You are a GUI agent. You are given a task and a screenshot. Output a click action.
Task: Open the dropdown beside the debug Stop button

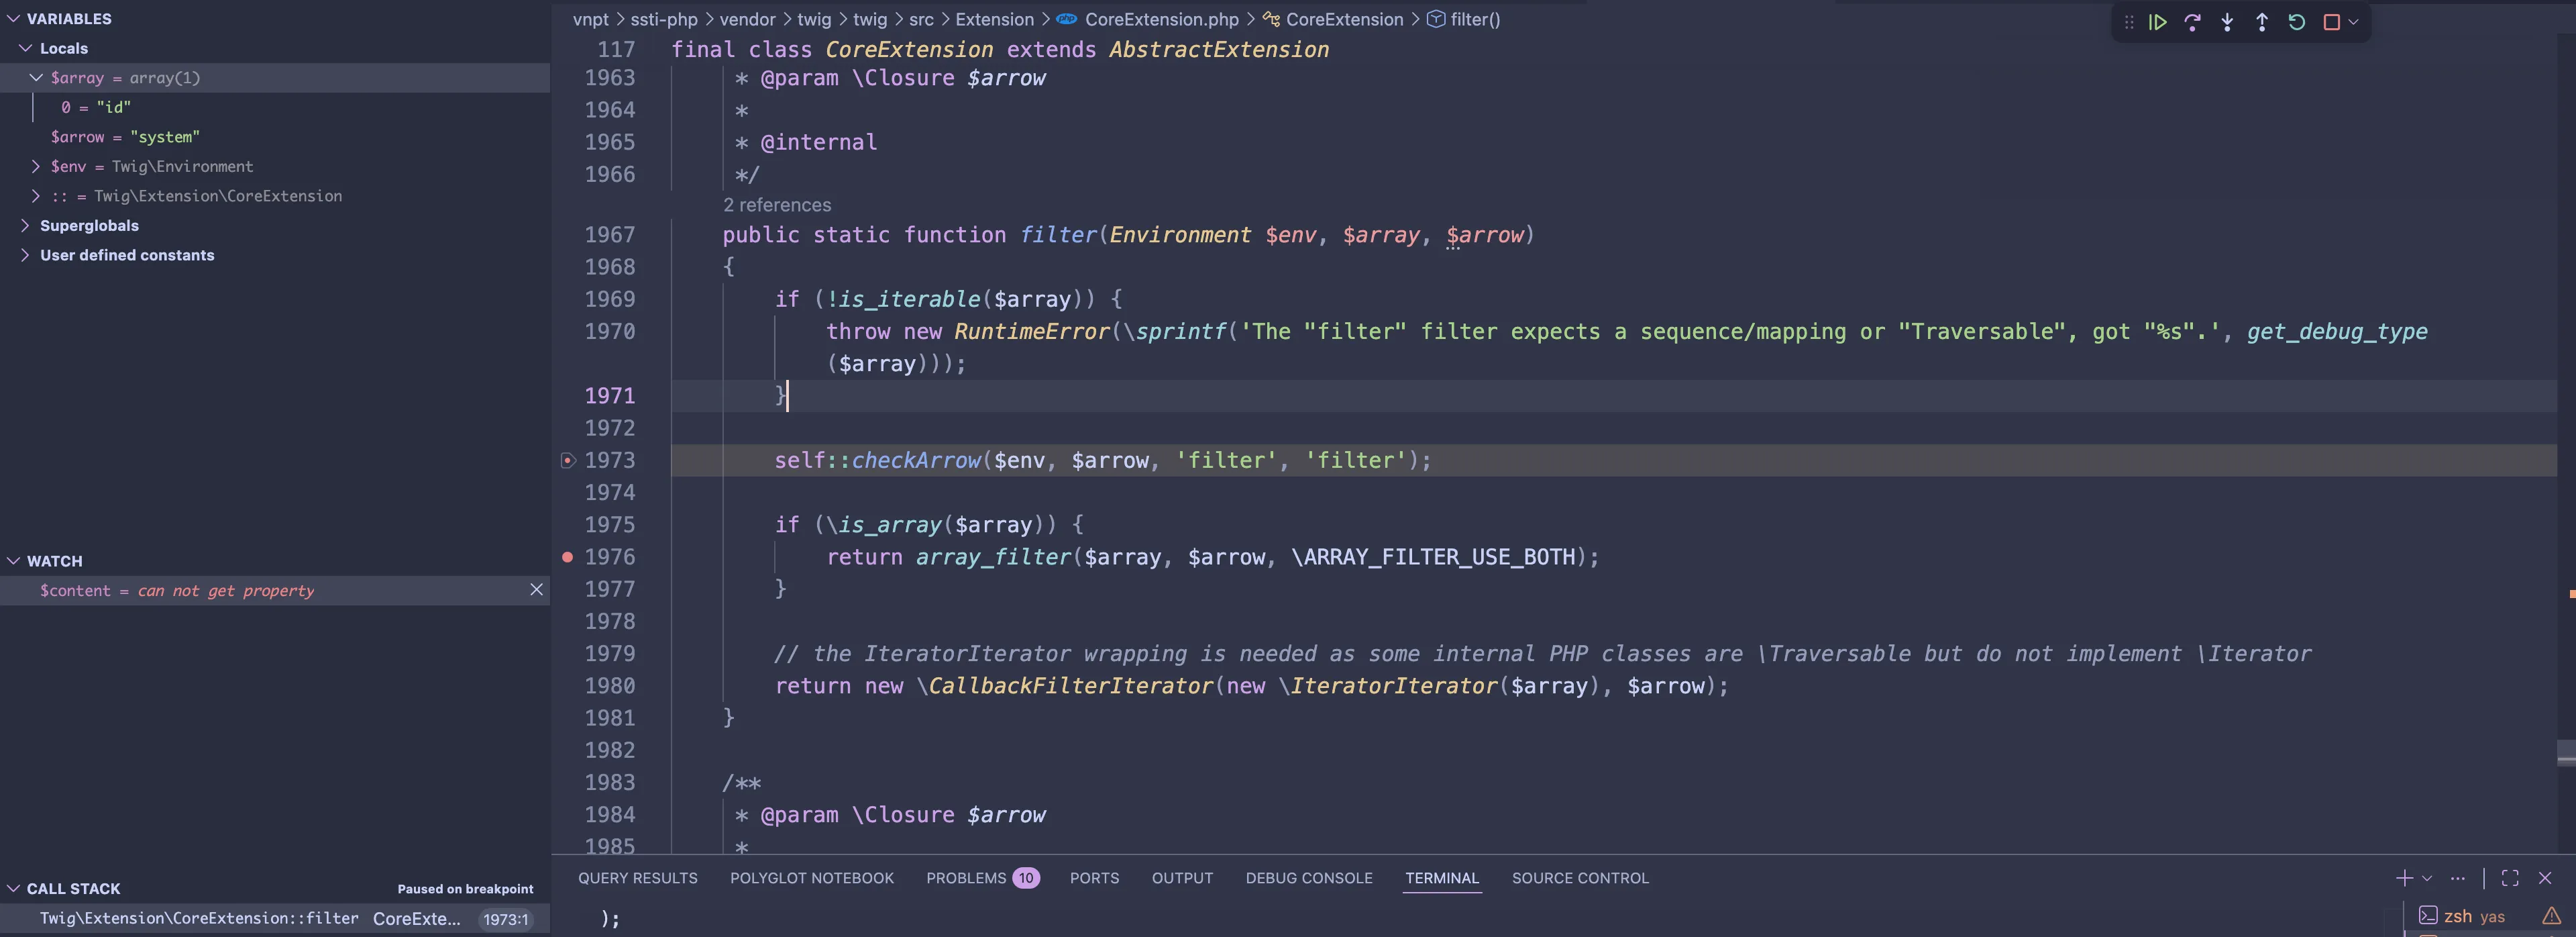tap(2353, 22)
